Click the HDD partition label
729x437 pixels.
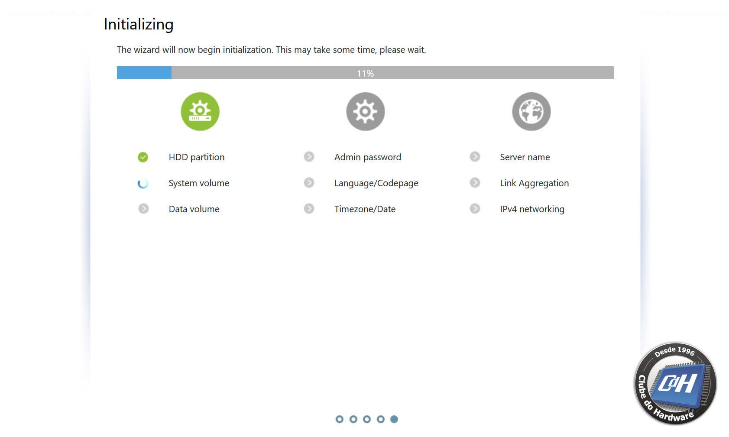[x=197, y=157]
